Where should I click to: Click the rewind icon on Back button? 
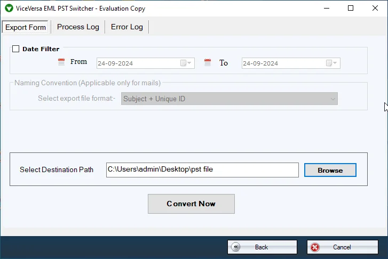tap(235, 247)
